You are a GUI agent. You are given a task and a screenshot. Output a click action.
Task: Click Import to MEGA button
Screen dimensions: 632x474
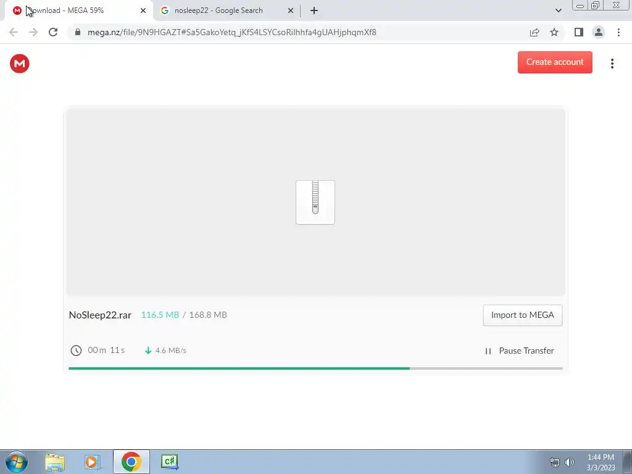(522, 315)
